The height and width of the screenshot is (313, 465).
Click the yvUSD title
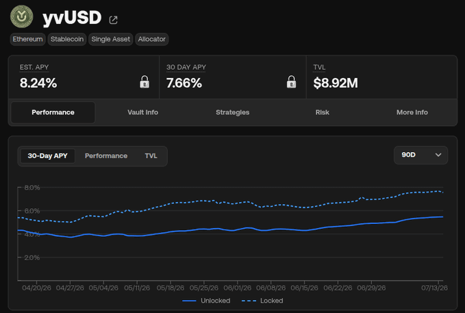tap(72, 18)
